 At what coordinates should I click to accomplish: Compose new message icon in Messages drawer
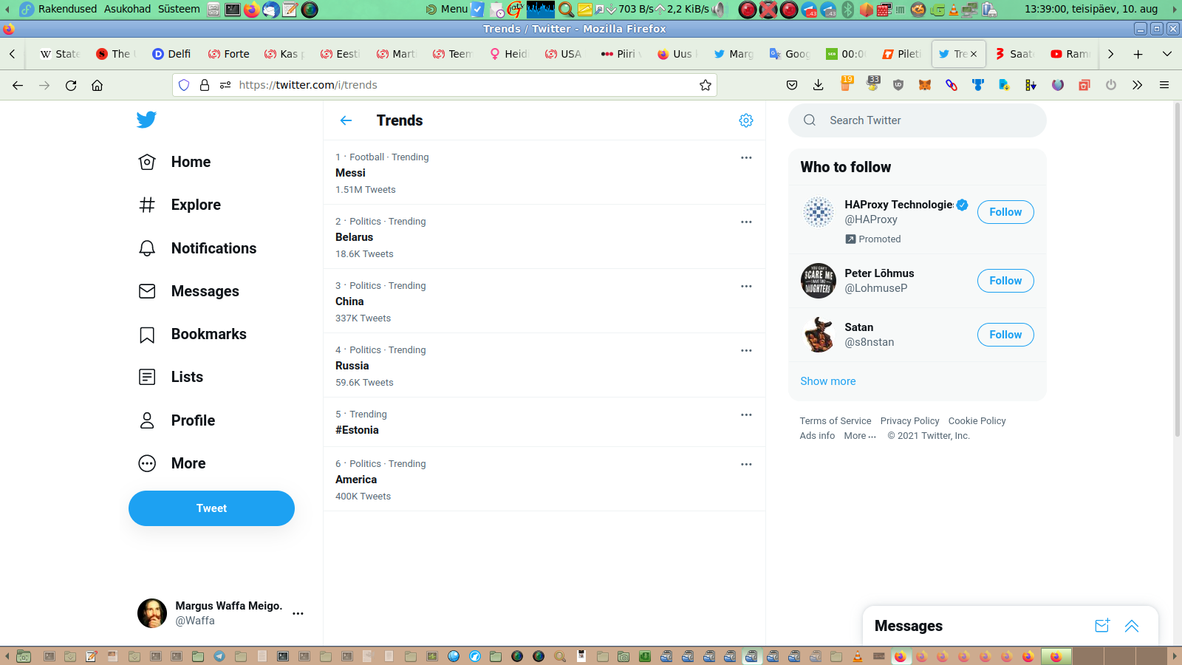pyautogui.click(x=1102, y=626)
